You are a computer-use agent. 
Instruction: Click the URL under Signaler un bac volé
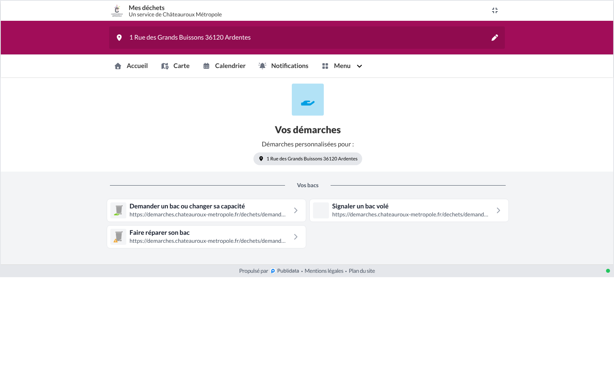(x=410, y=214)
